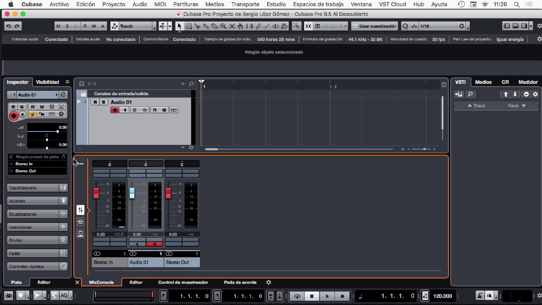542x305 pixels.
Task: Click the Stereo Out output routing
Action: click(26, 171)
